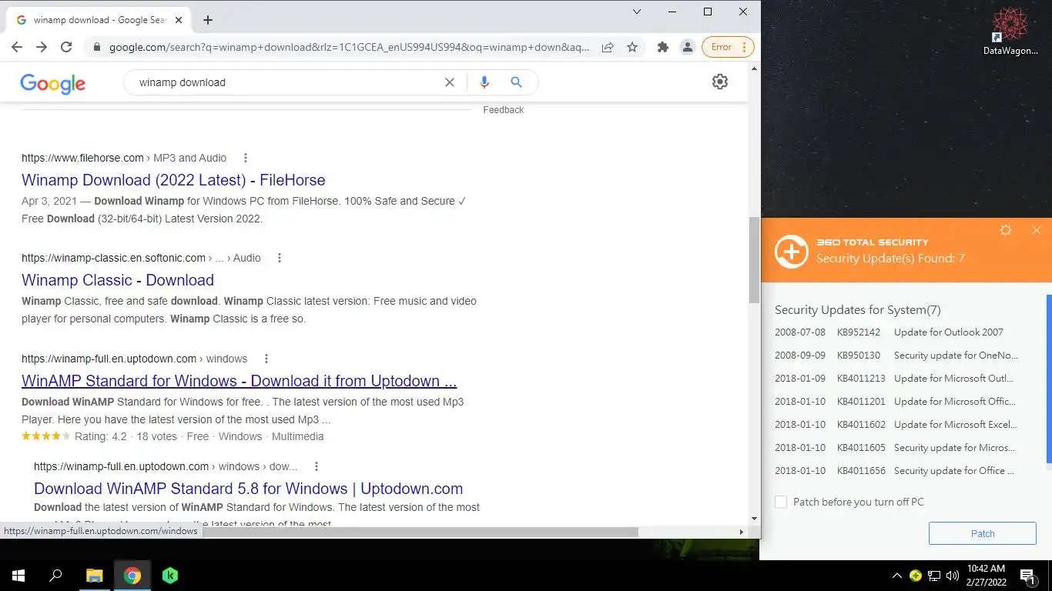Select KB950130 Security update for OneNote row
The image size is (1052, 591).
tap(896, 356)
